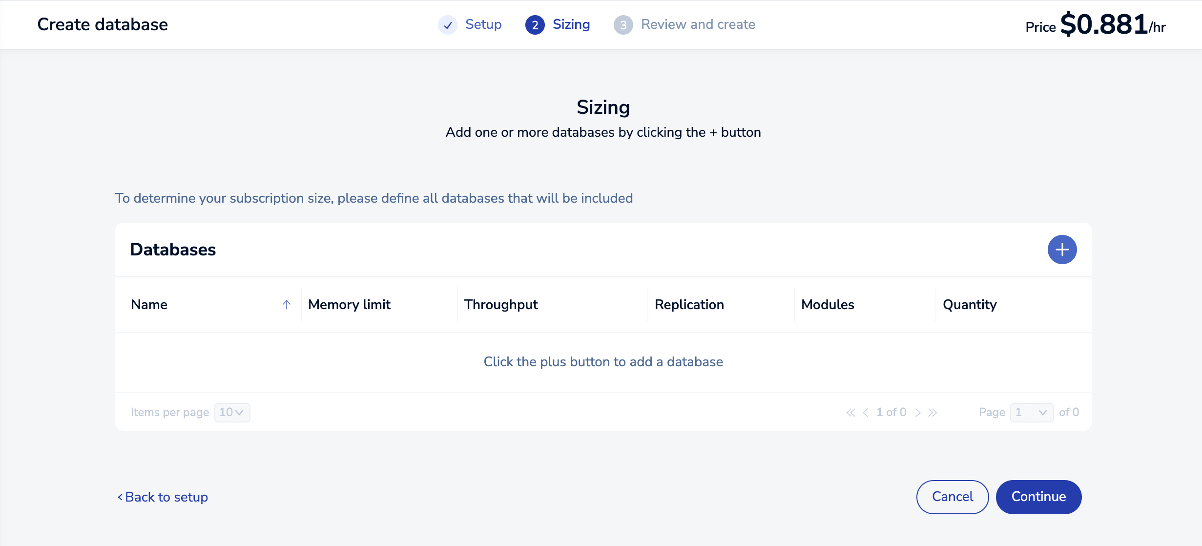Open Items per page dropdown
The width and height of the screenshot is (1202, 546).
point(232,413)
